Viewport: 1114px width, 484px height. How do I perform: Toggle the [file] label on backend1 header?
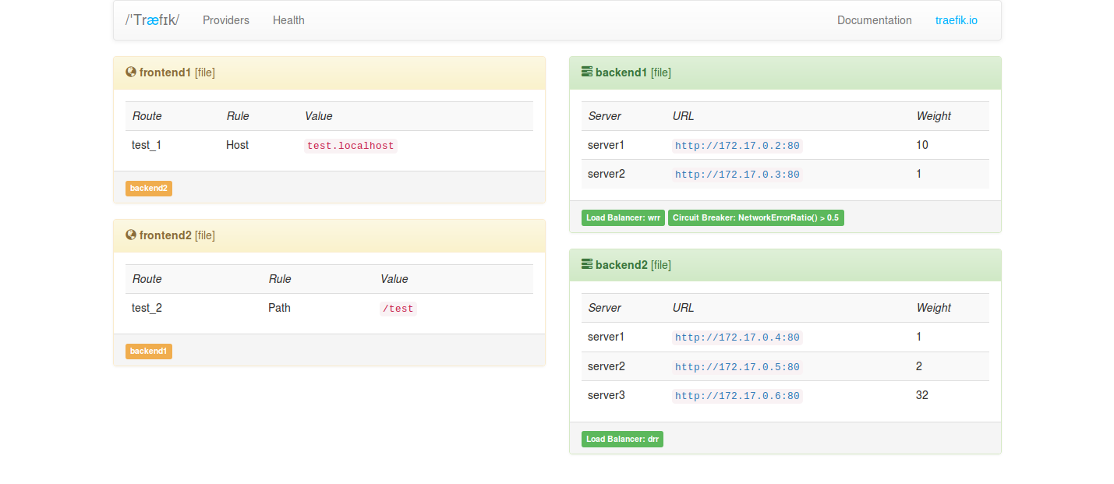click(x=660, y=72)
